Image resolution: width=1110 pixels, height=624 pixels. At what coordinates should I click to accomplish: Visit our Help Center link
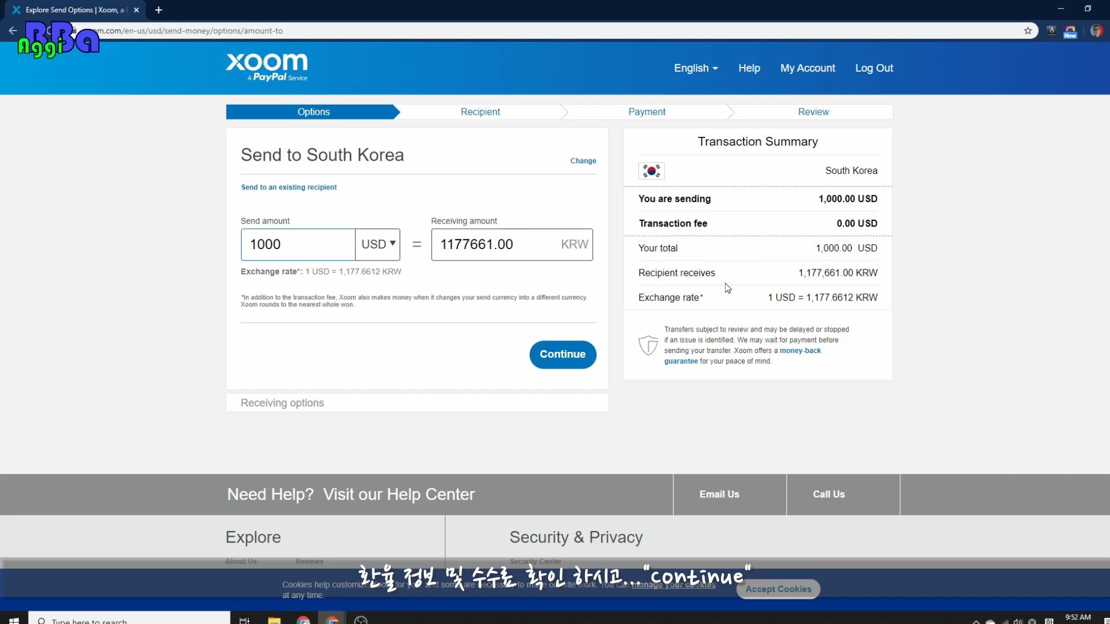pyautogui.click(x=399, y=494)
